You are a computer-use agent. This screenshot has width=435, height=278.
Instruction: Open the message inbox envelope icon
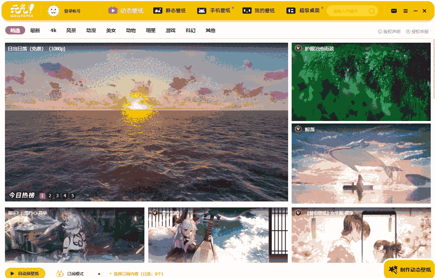[393, 11]
